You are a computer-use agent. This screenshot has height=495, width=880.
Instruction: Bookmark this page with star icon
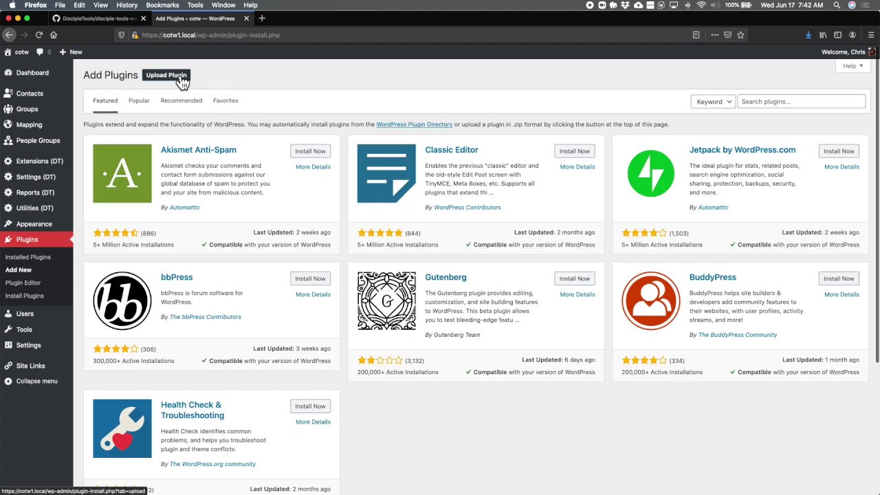tap(740, 35)
